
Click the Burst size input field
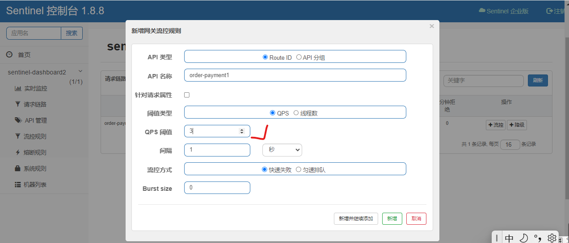pyautogui.click(x=217, y=188)
